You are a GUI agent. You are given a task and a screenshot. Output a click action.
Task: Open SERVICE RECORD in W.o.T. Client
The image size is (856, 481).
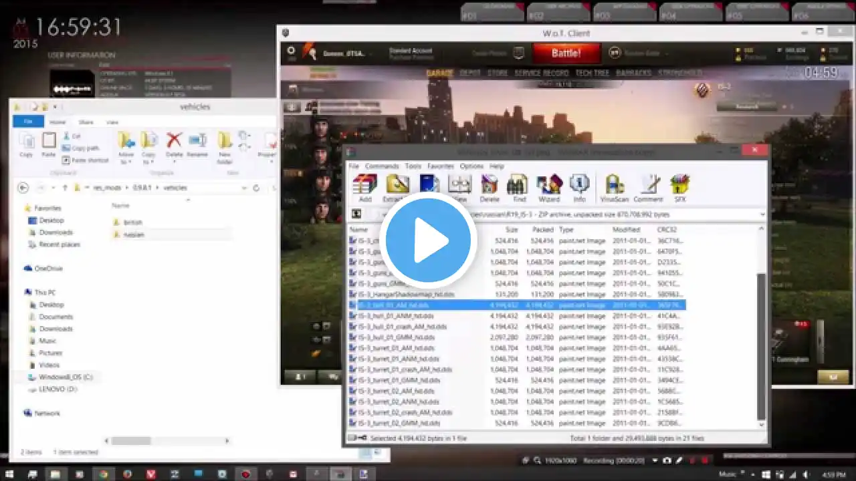(x=542, y=73)
